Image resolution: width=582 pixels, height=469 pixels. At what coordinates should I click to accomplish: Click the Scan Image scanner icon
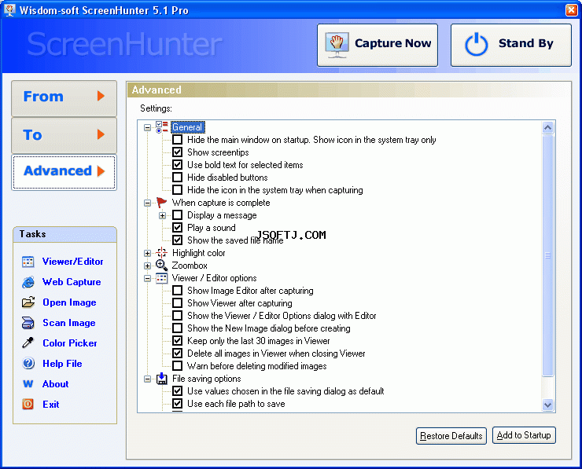coord(28,323)
